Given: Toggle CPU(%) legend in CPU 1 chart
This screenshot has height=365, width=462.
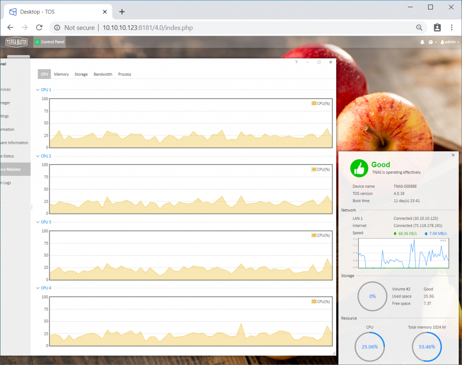Looking at the screenshot, I should [x=321, y=103].
